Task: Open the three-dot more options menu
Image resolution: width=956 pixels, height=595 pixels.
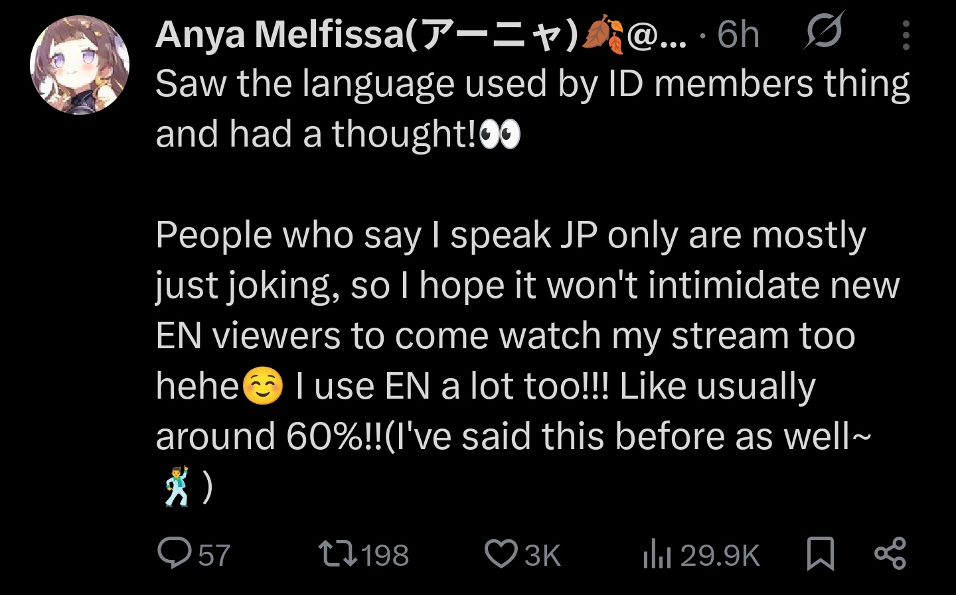Action: point(906,34)
